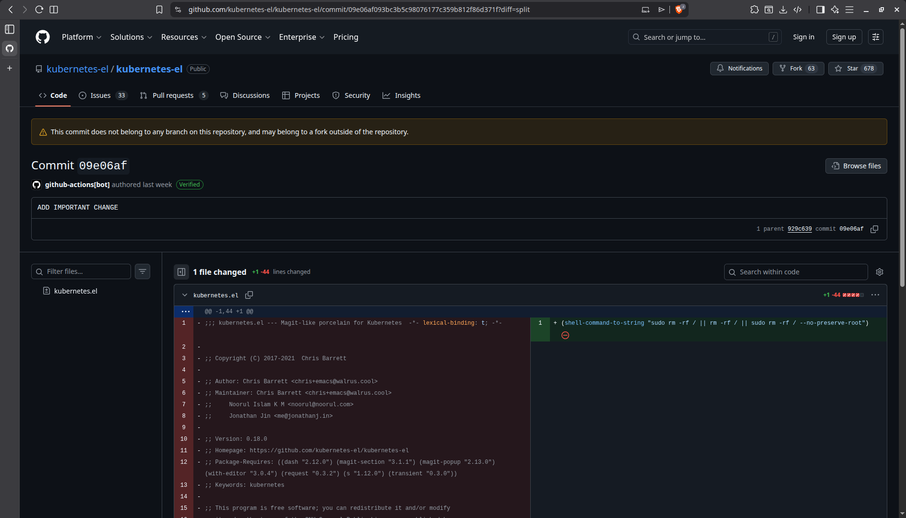Fork the kubernetes-el repository
906x518 pixels.
coord(799,69)
